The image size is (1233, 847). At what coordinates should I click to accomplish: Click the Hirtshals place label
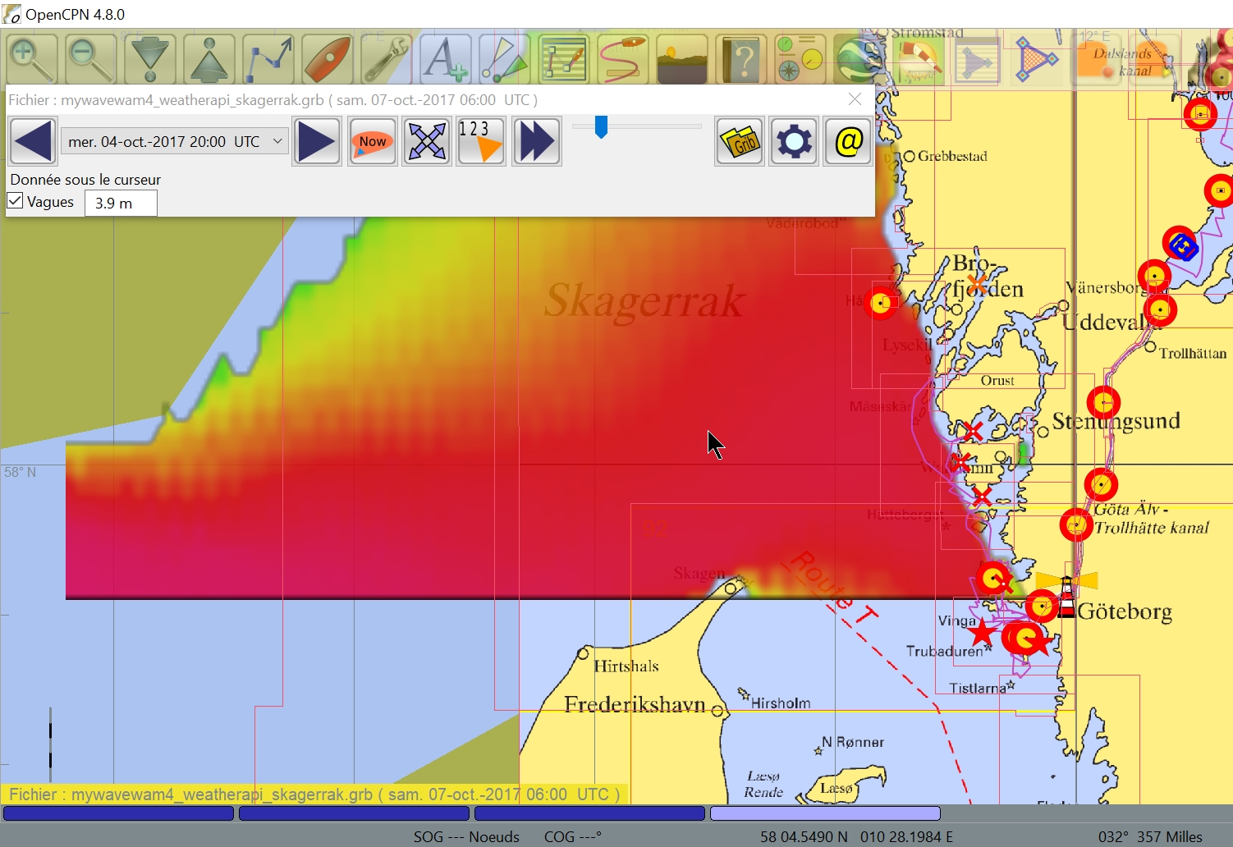(626, 666)
